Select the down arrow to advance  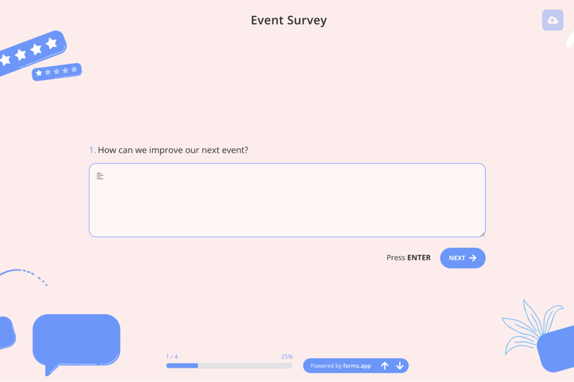(400, 365)
